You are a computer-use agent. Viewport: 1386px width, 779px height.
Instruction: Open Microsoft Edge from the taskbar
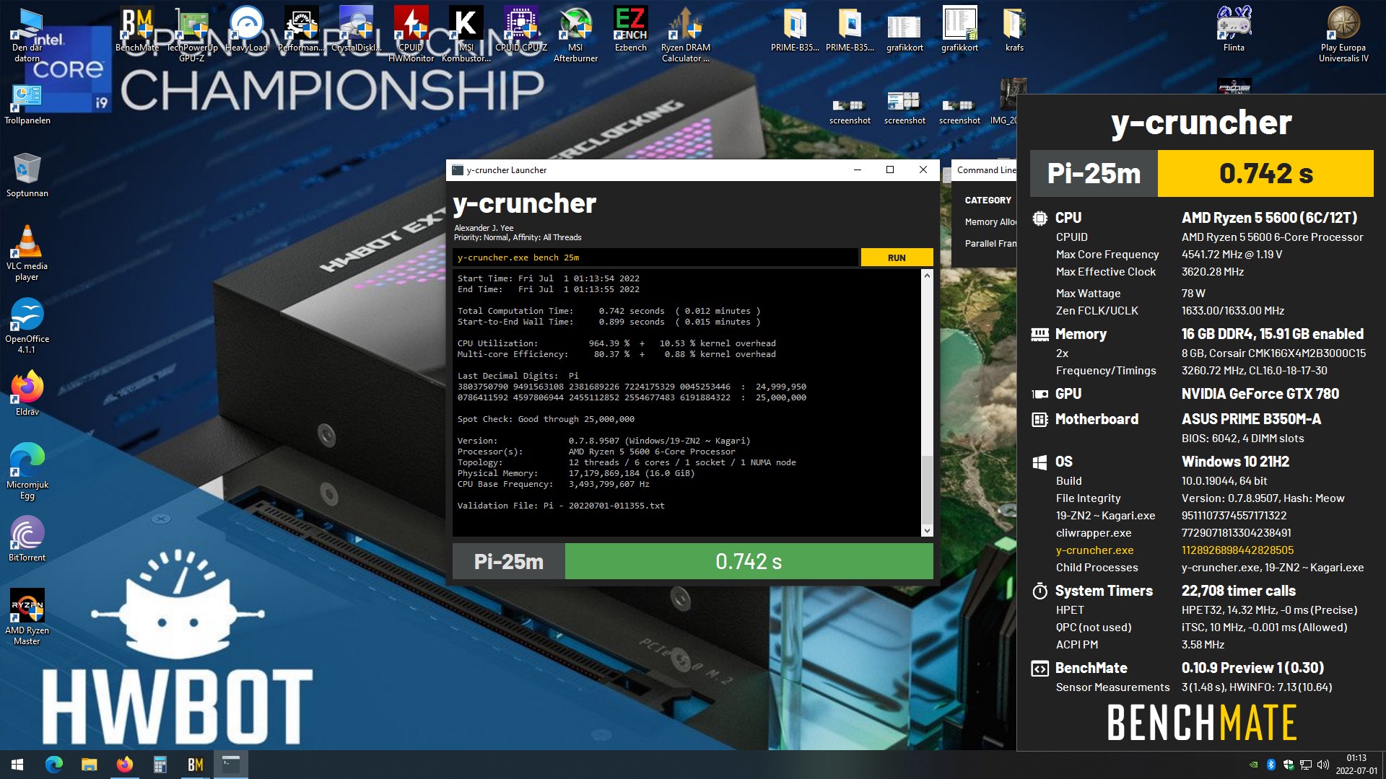(x=54, y=765)
